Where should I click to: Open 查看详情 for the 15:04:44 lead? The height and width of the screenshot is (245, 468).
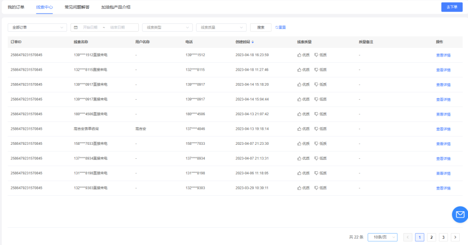click(443, 100)
